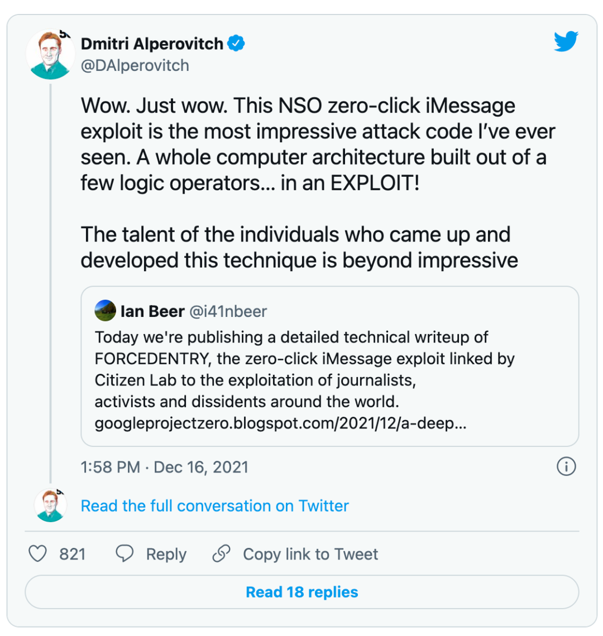603x636 pixels.
Task: Click the Reply label
Action: 166,554
